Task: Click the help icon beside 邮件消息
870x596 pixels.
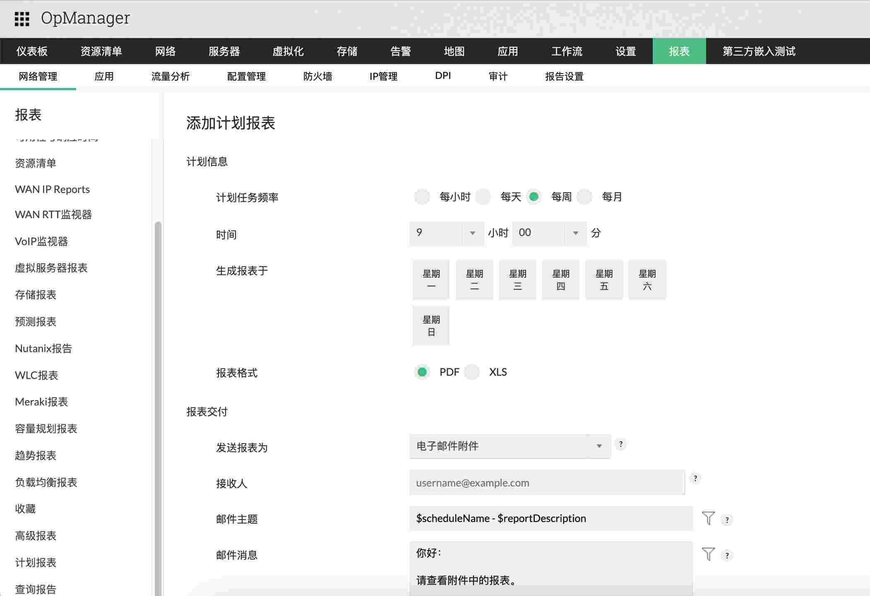Action: [x=727, y=555]
